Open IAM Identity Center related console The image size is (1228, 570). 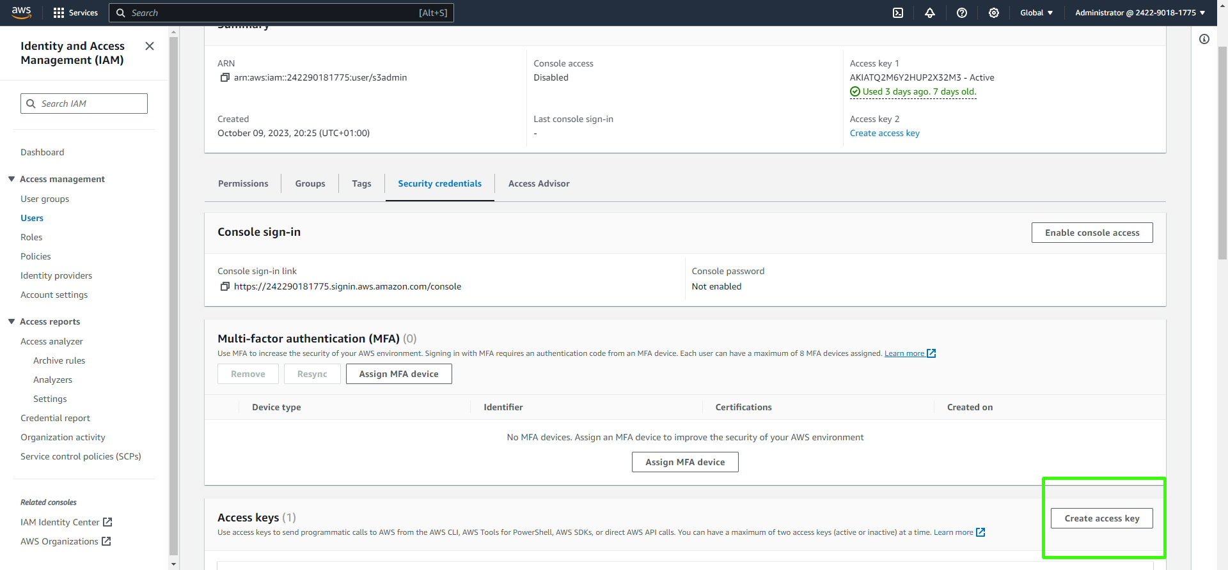[x=60, y=522]
